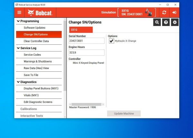
Task: Click Mini-X Keyed Display Panel text
Action: 88,63
